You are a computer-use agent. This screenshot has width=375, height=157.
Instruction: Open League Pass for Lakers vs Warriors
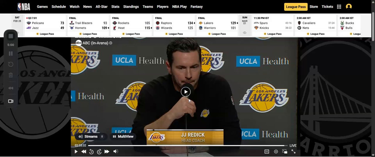point(217,34)
